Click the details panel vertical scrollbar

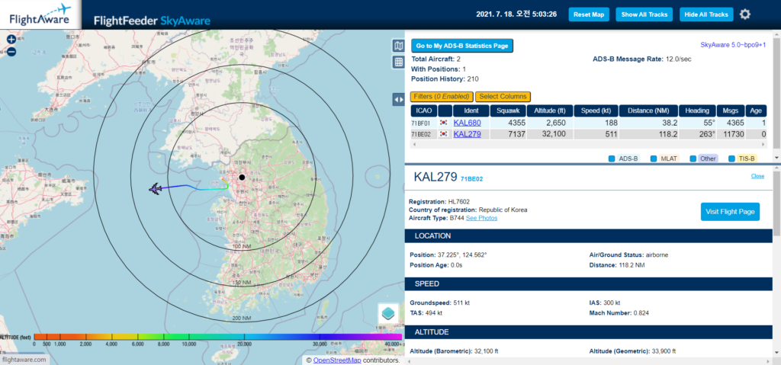776,204
